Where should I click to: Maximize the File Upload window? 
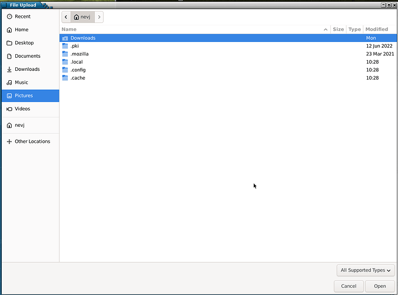[389, 5]
